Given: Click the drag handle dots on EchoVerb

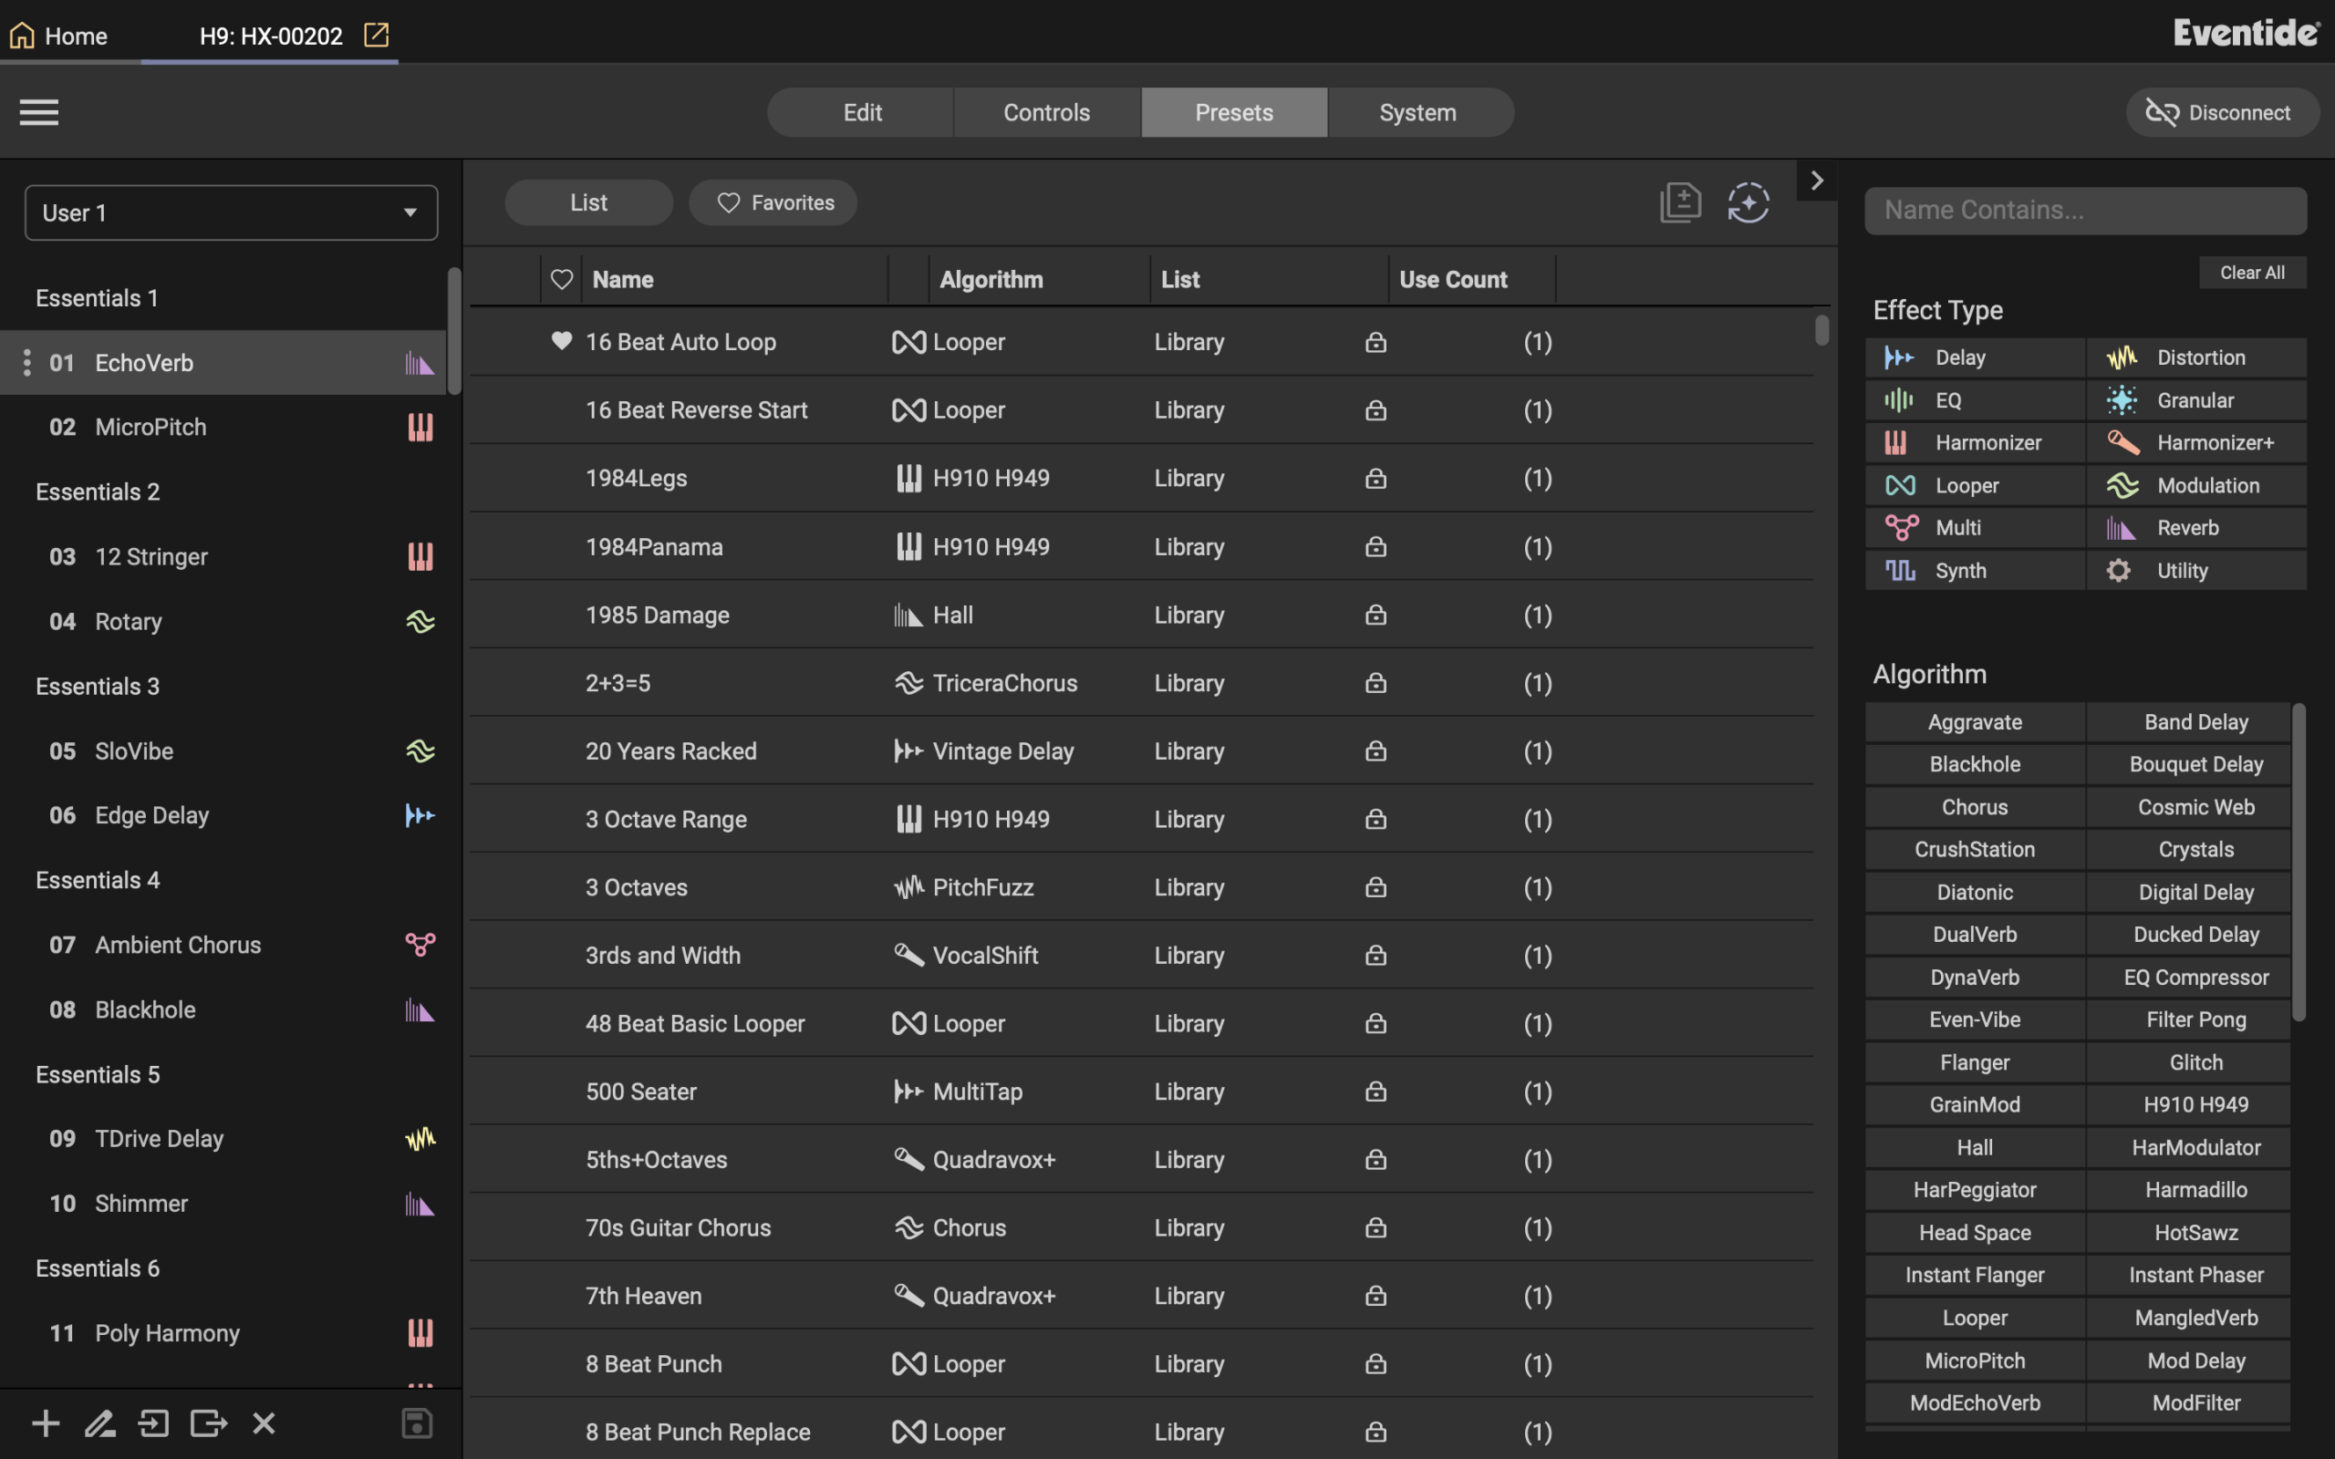Looking at the screenshot, I should click(26, 362).
